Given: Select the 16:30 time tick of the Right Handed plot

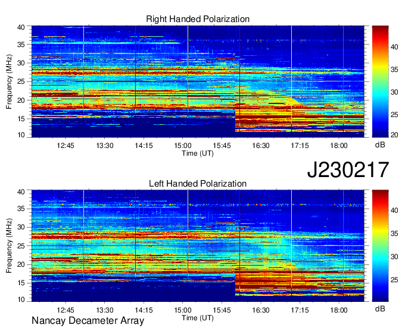Looking at the screenshot, I should click(x=261, y=146).
